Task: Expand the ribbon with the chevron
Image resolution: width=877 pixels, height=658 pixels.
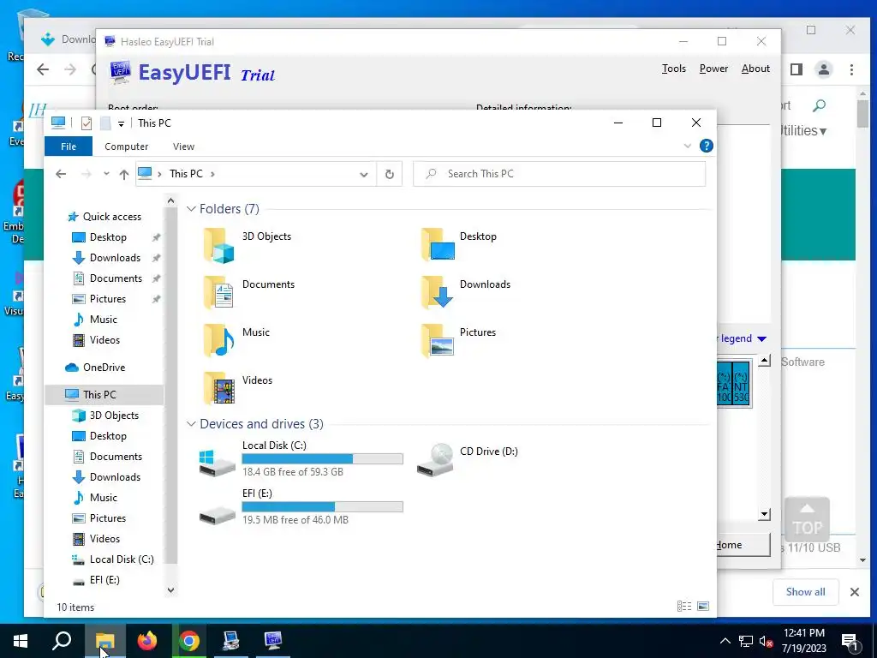Action: pyautogui.click(x=688, y=146)
